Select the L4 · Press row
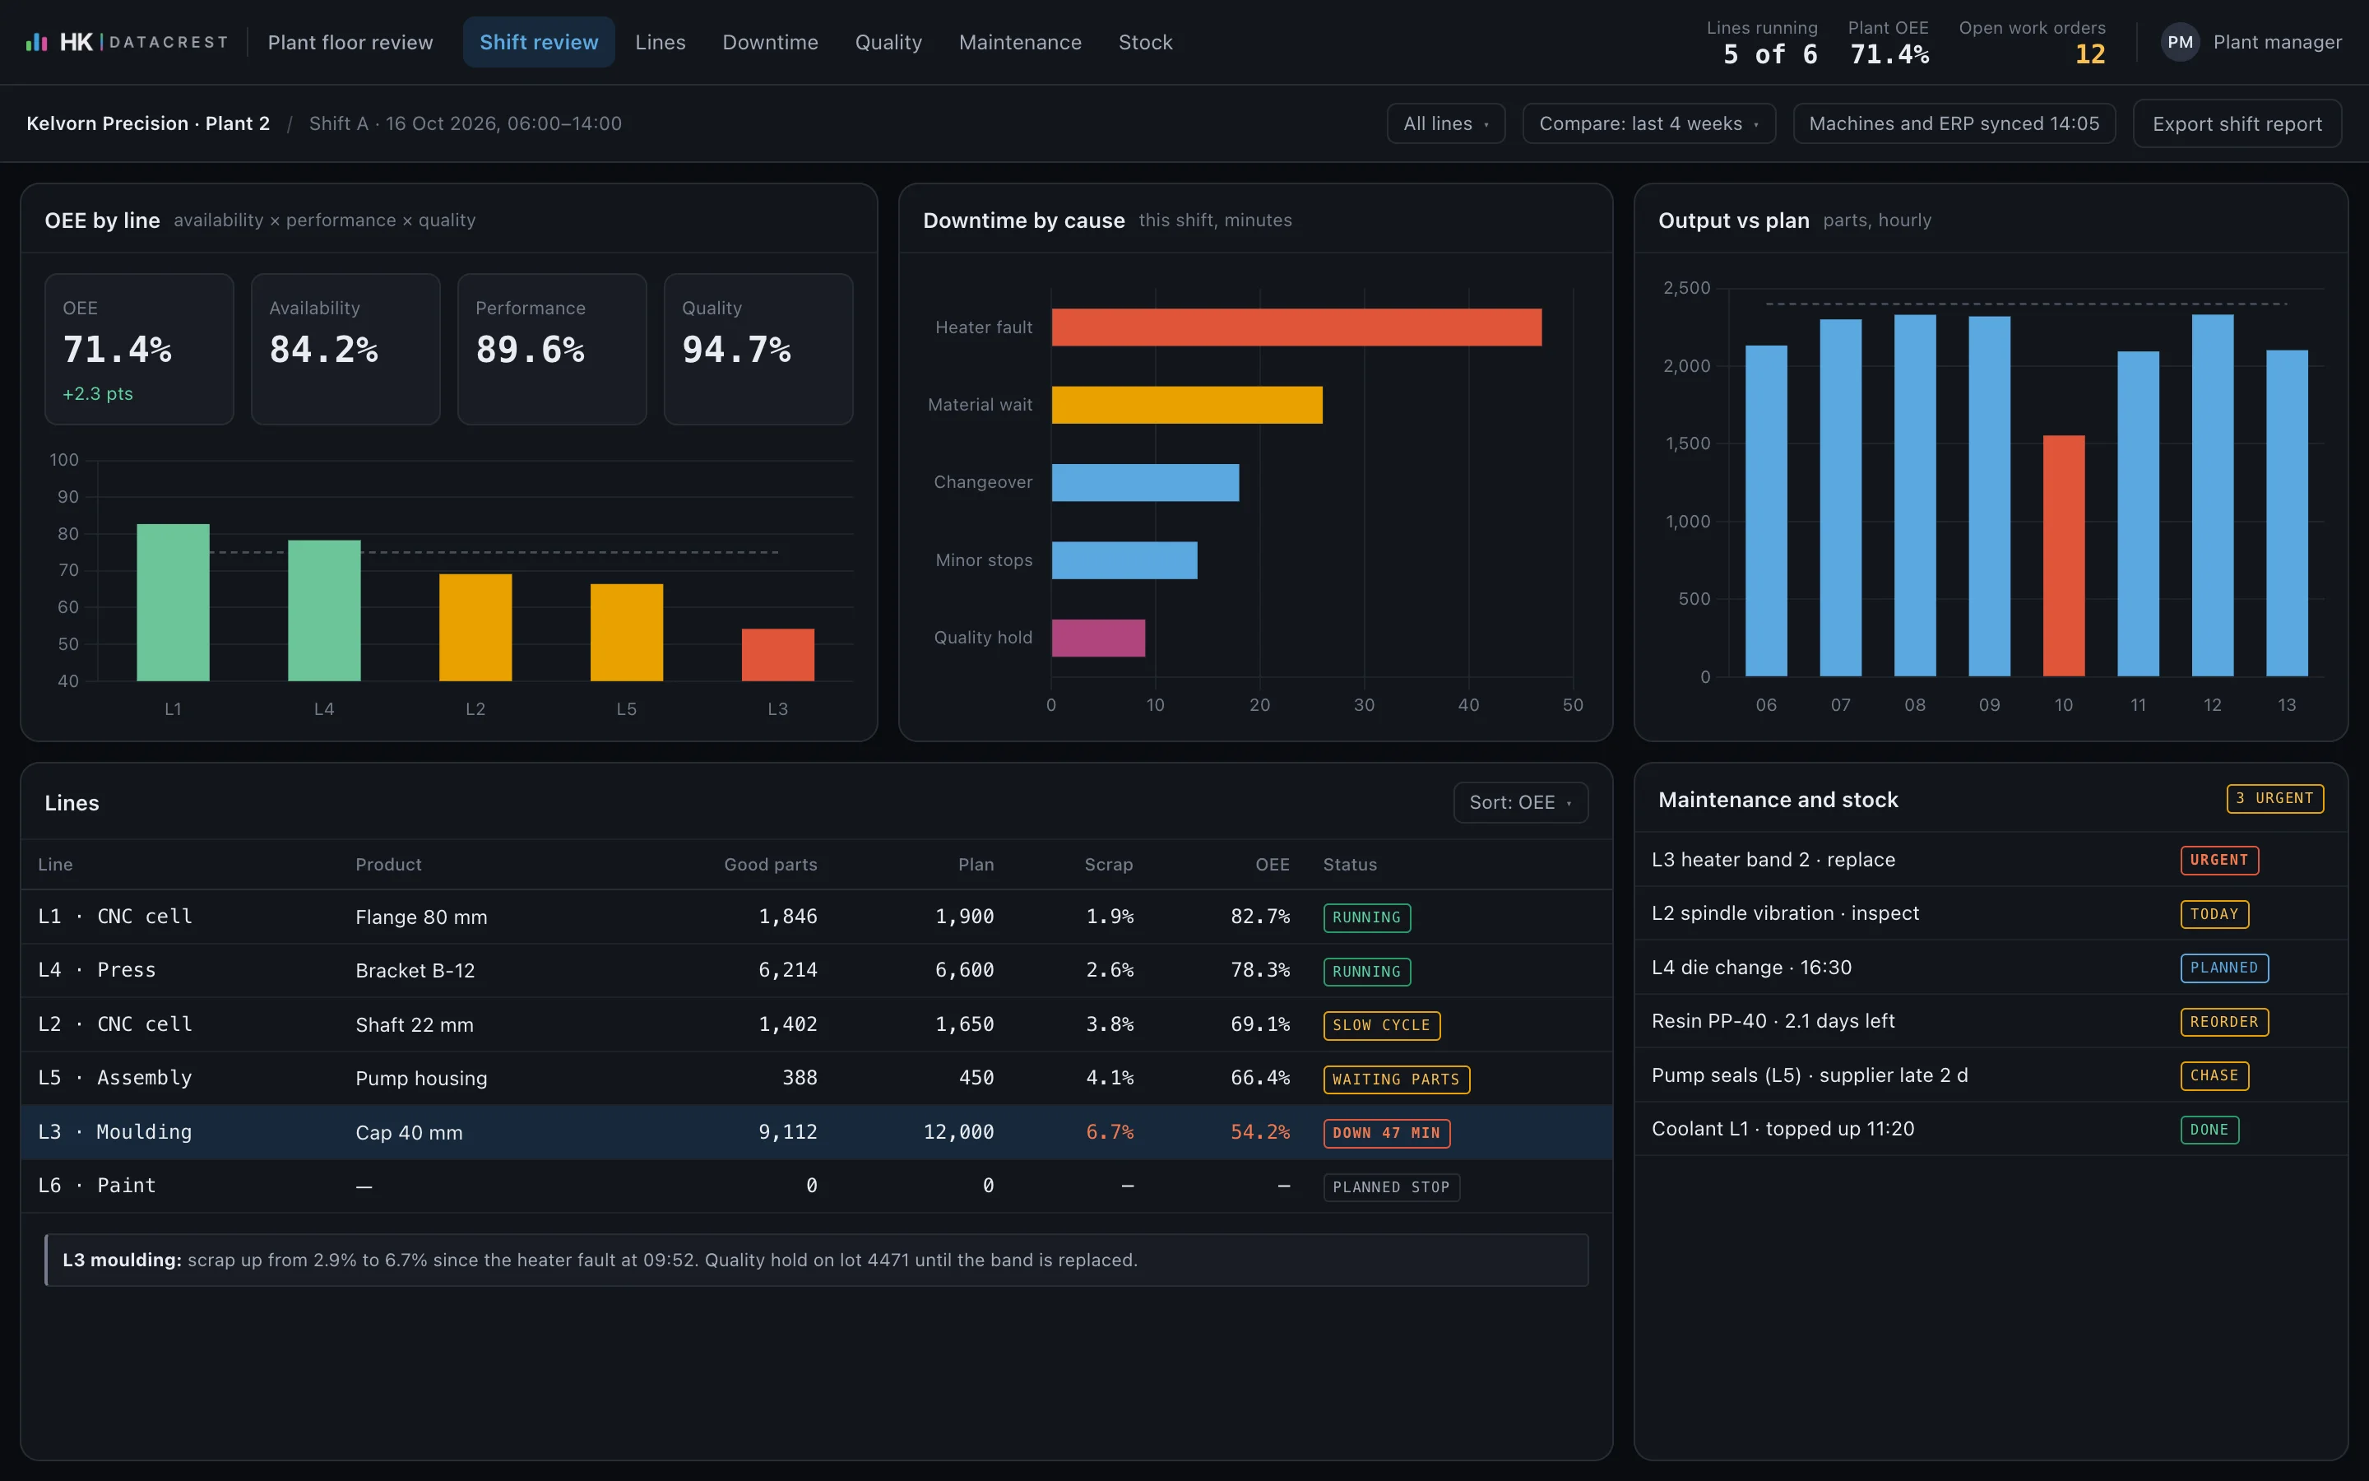Screen dimensions: 2369x1481 (x=817, y=971)
